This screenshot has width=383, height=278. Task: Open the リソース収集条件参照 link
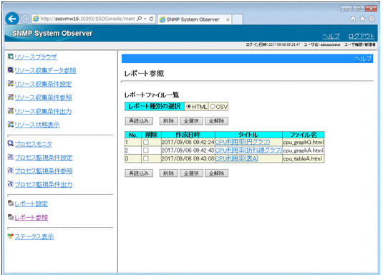(x=43, y=97)
